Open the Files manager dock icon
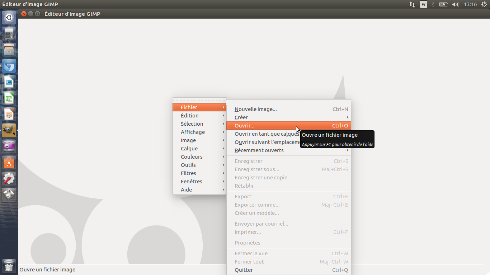This screenshot has width=490, height=275. coord(9,50)
